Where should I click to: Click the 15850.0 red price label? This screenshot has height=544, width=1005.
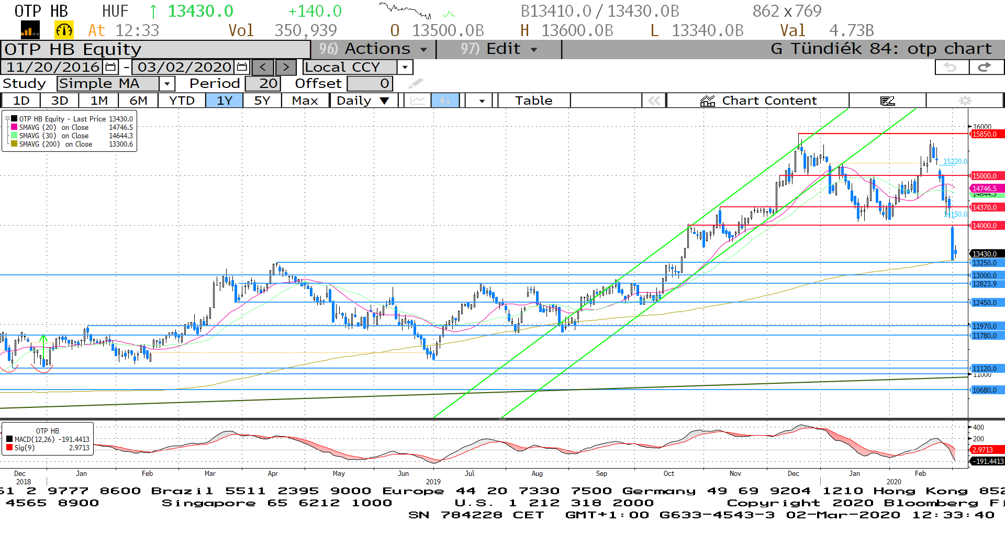click(987, 134)
